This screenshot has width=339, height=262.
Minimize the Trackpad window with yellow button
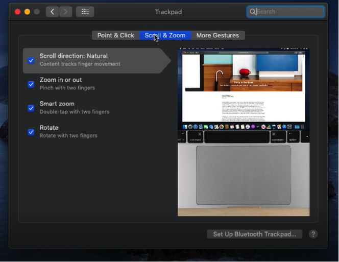[27, 12]
